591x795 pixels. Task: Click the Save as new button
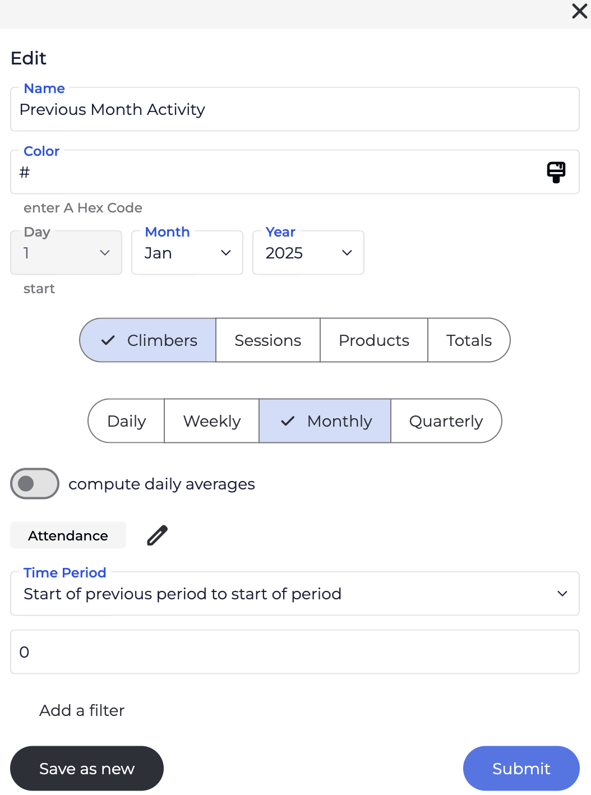(87, 768)
